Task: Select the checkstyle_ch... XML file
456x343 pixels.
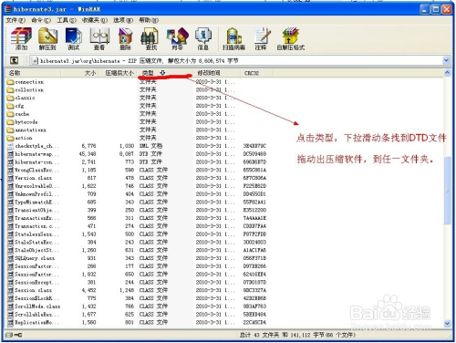Action: (137, 146)
